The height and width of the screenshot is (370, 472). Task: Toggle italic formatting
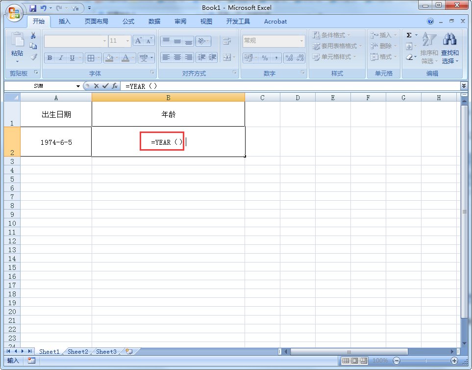click(x=61, y=58)
